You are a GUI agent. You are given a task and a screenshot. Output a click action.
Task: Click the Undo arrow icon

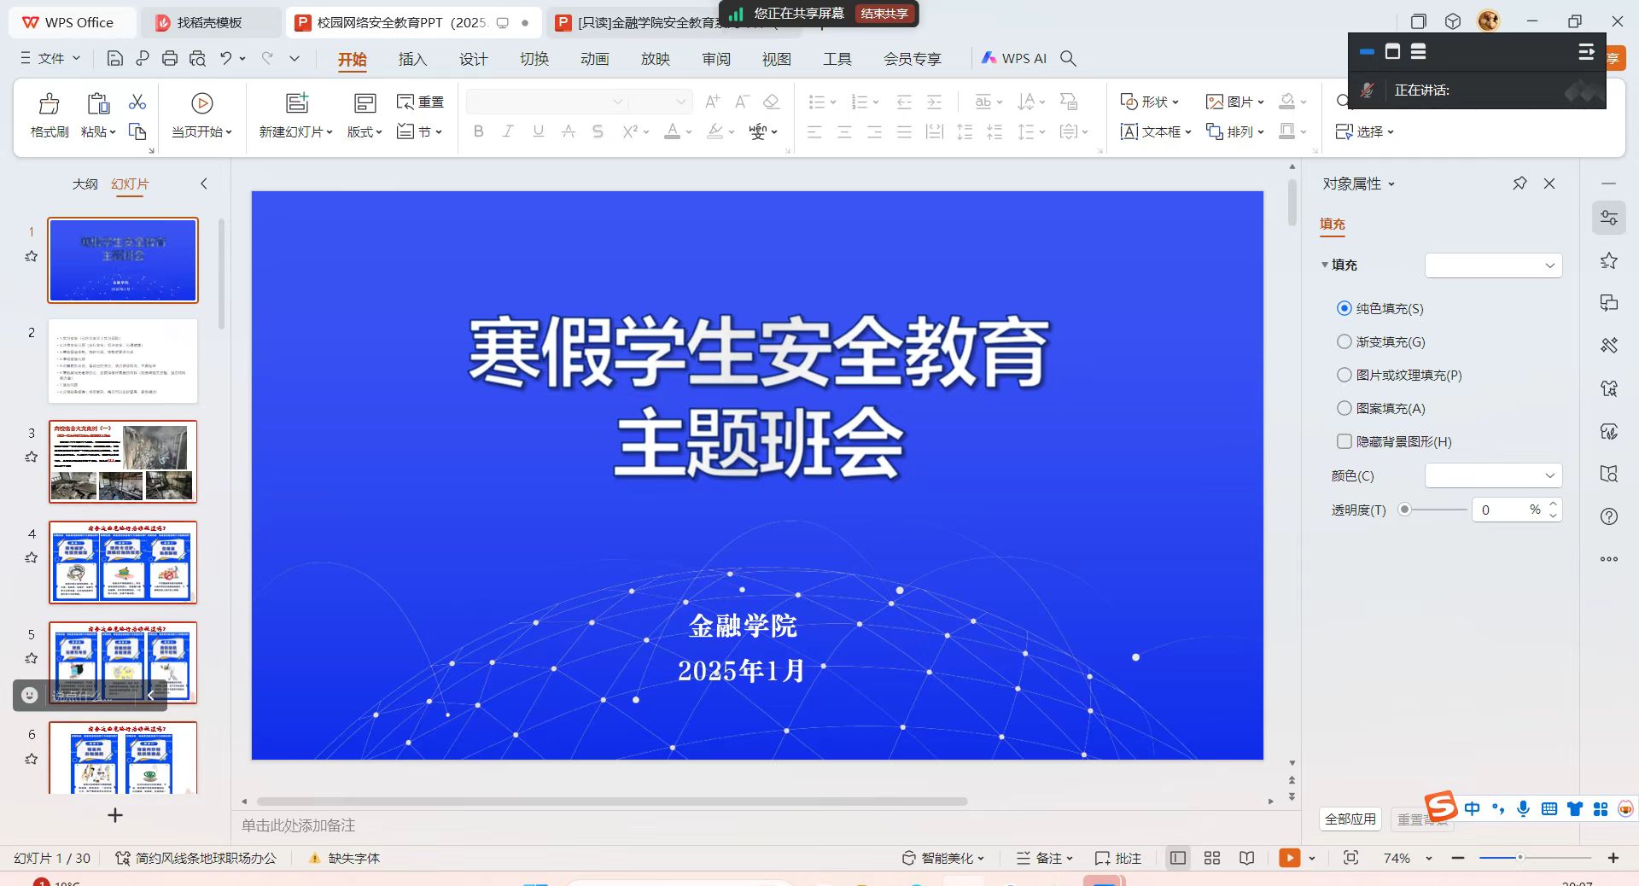pyautogui.click(x=226, y=58)
